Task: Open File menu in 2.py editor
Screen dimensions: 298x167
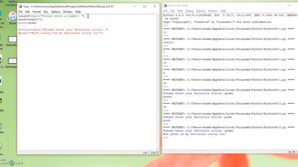Action: point(20,12)
